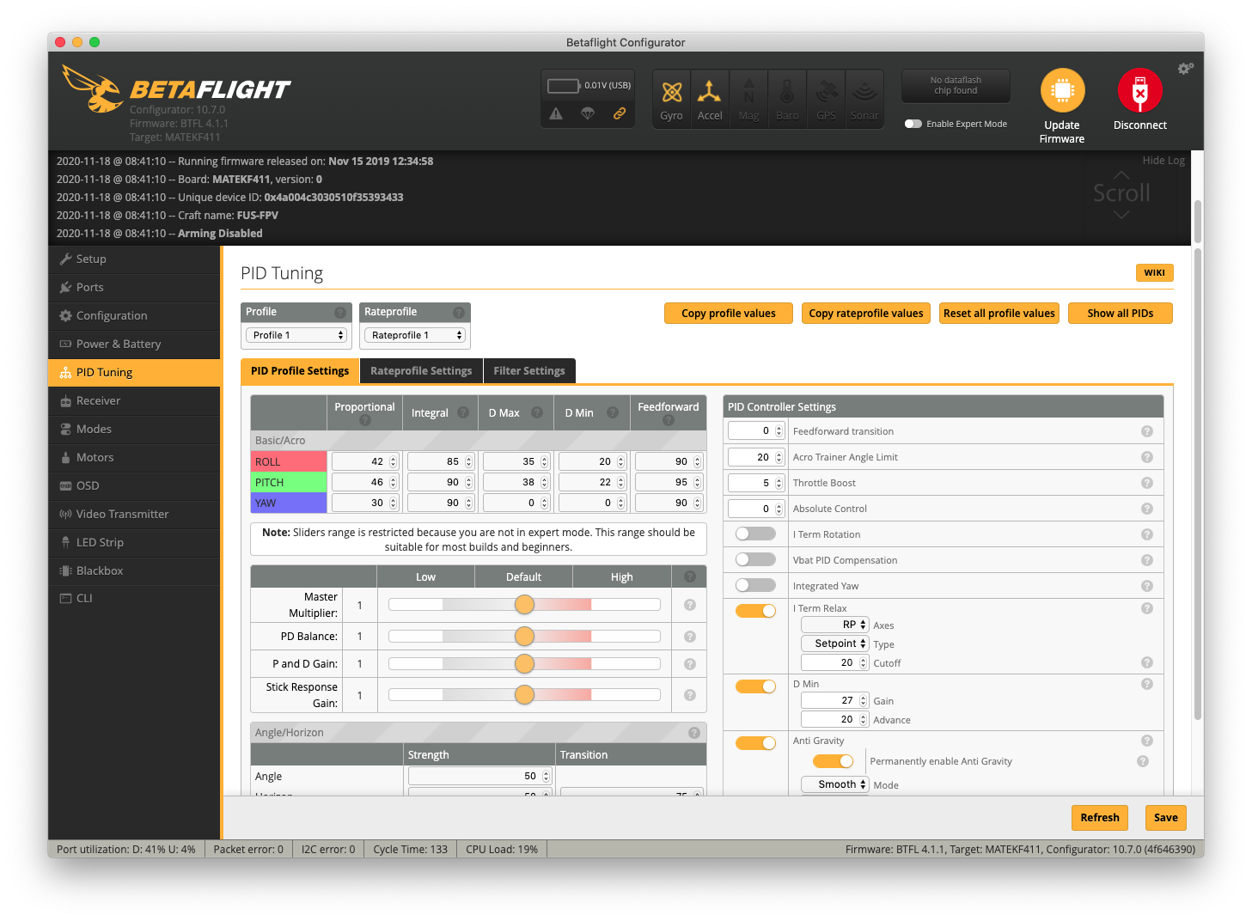The height and width of the screenshot is (921, 1252).
Task: Open the I Term Relax Type dropdown
Action: (835, 643)
